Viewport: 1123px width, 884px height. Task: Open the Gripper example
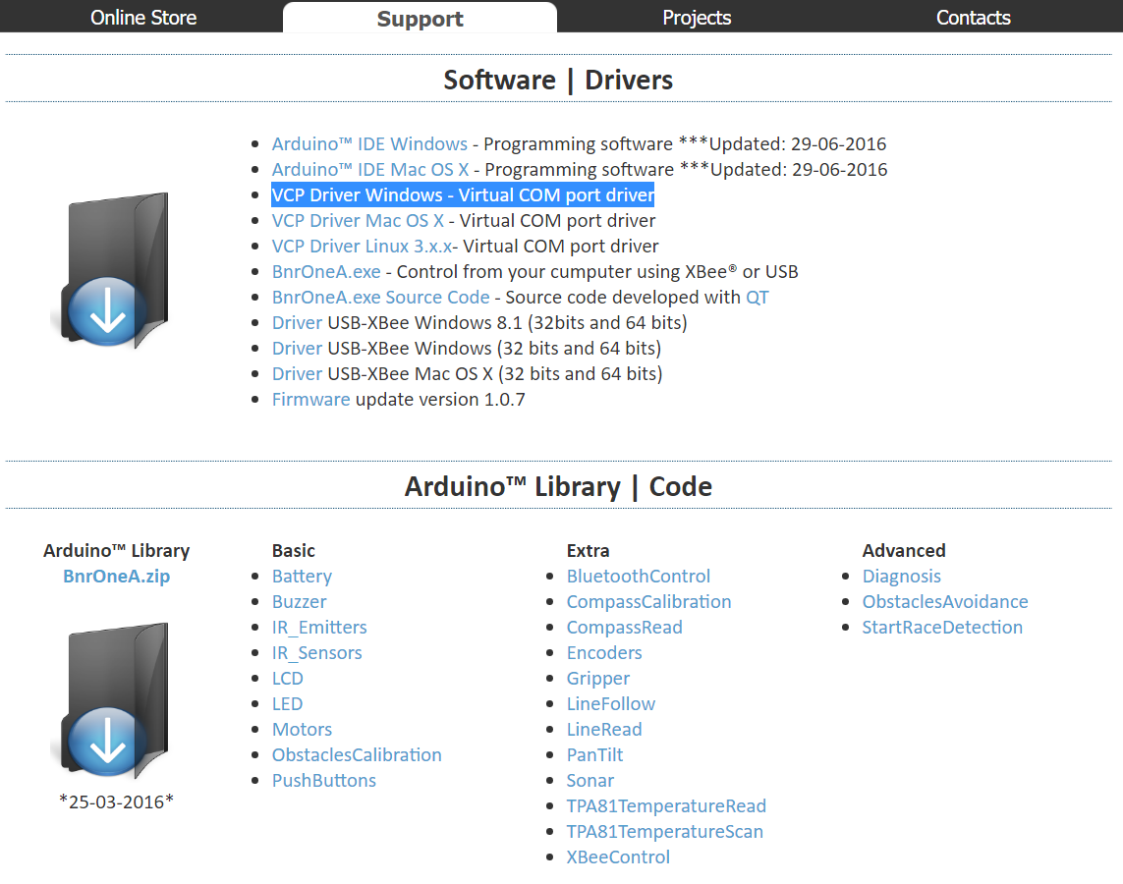(x=598, y=679)
